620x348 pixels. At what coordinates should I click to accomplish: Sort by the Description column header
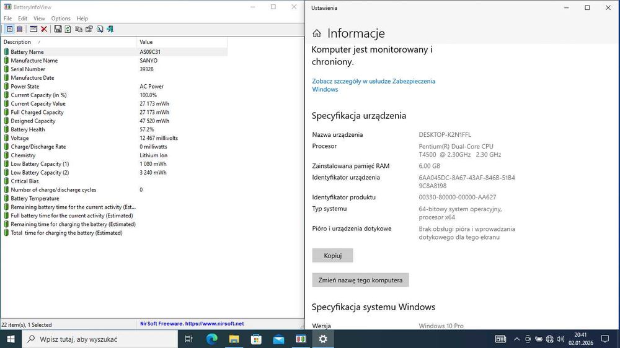pos(69,42)
